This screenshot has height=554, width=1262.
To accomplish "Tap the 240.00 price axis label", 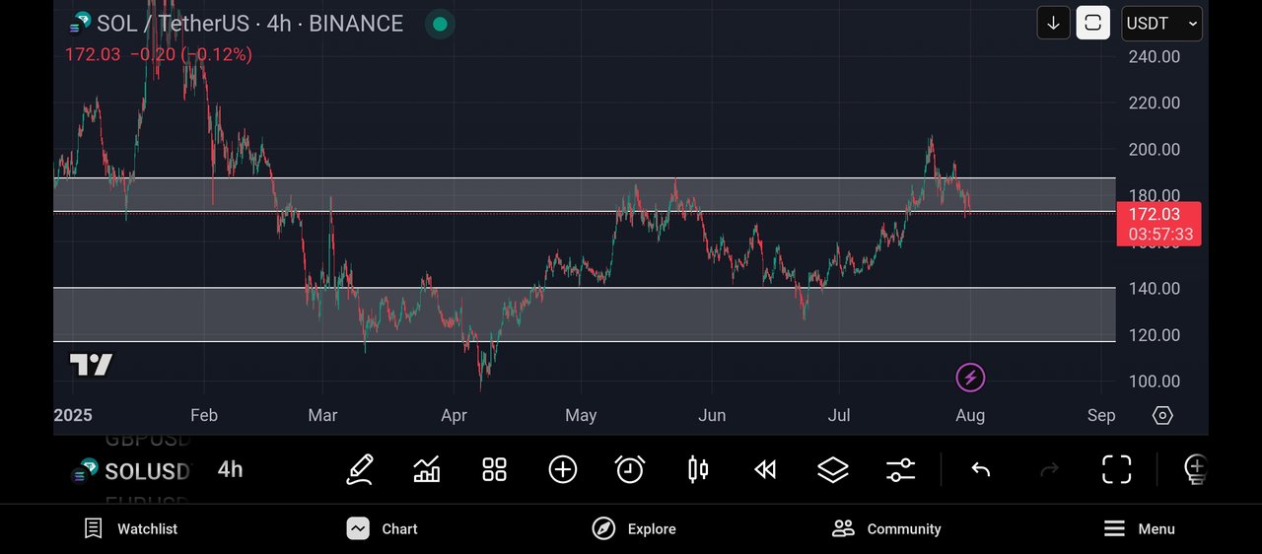I will click(1155, 57).
